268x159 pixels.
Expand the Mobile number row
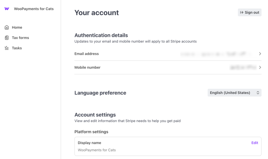click(x=168, y=67)
